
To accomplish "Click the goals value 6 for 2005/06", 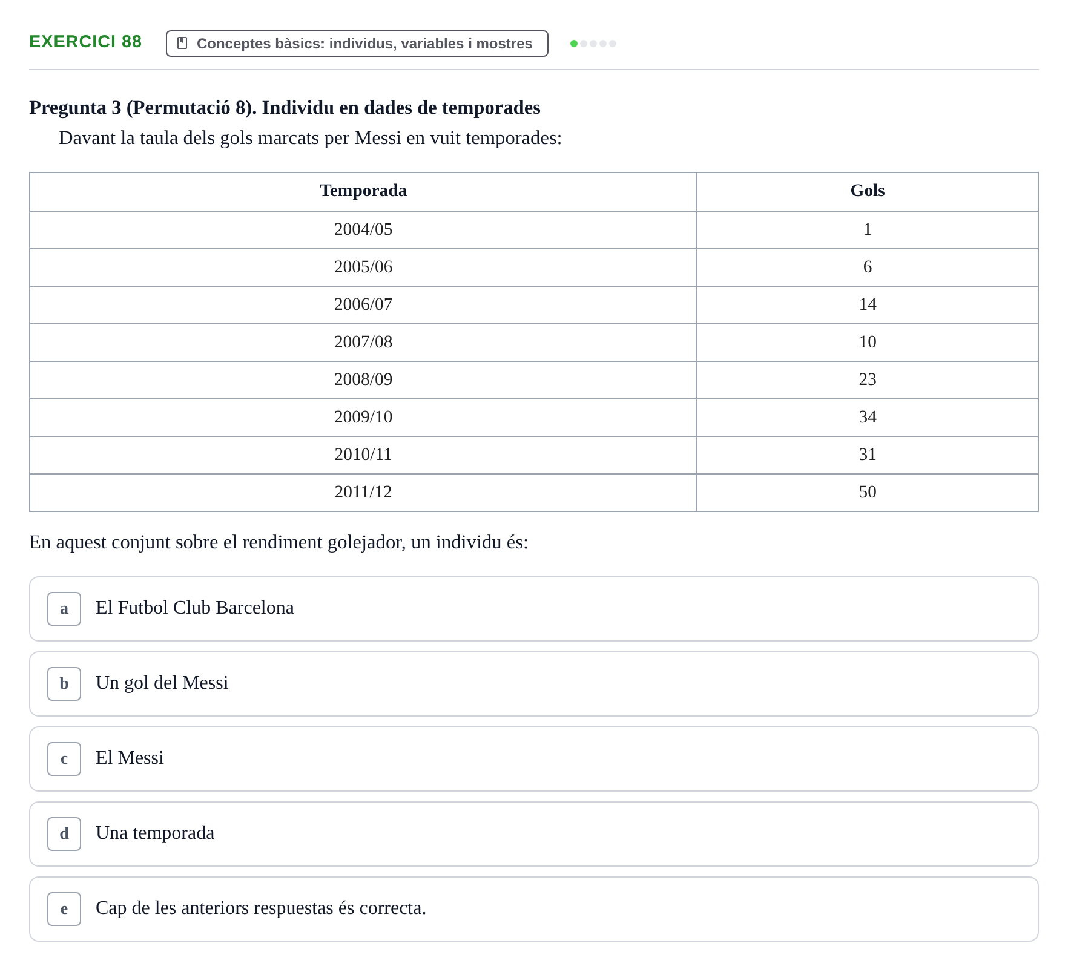I will click(868, 267).
